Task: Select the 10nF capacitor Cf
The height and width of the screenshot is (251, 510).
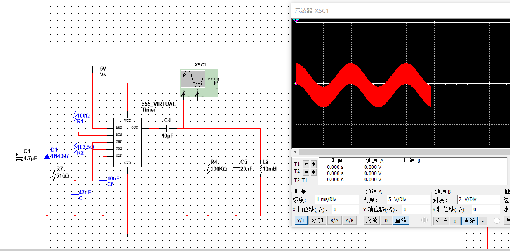Action: click(x=103, y=179)
